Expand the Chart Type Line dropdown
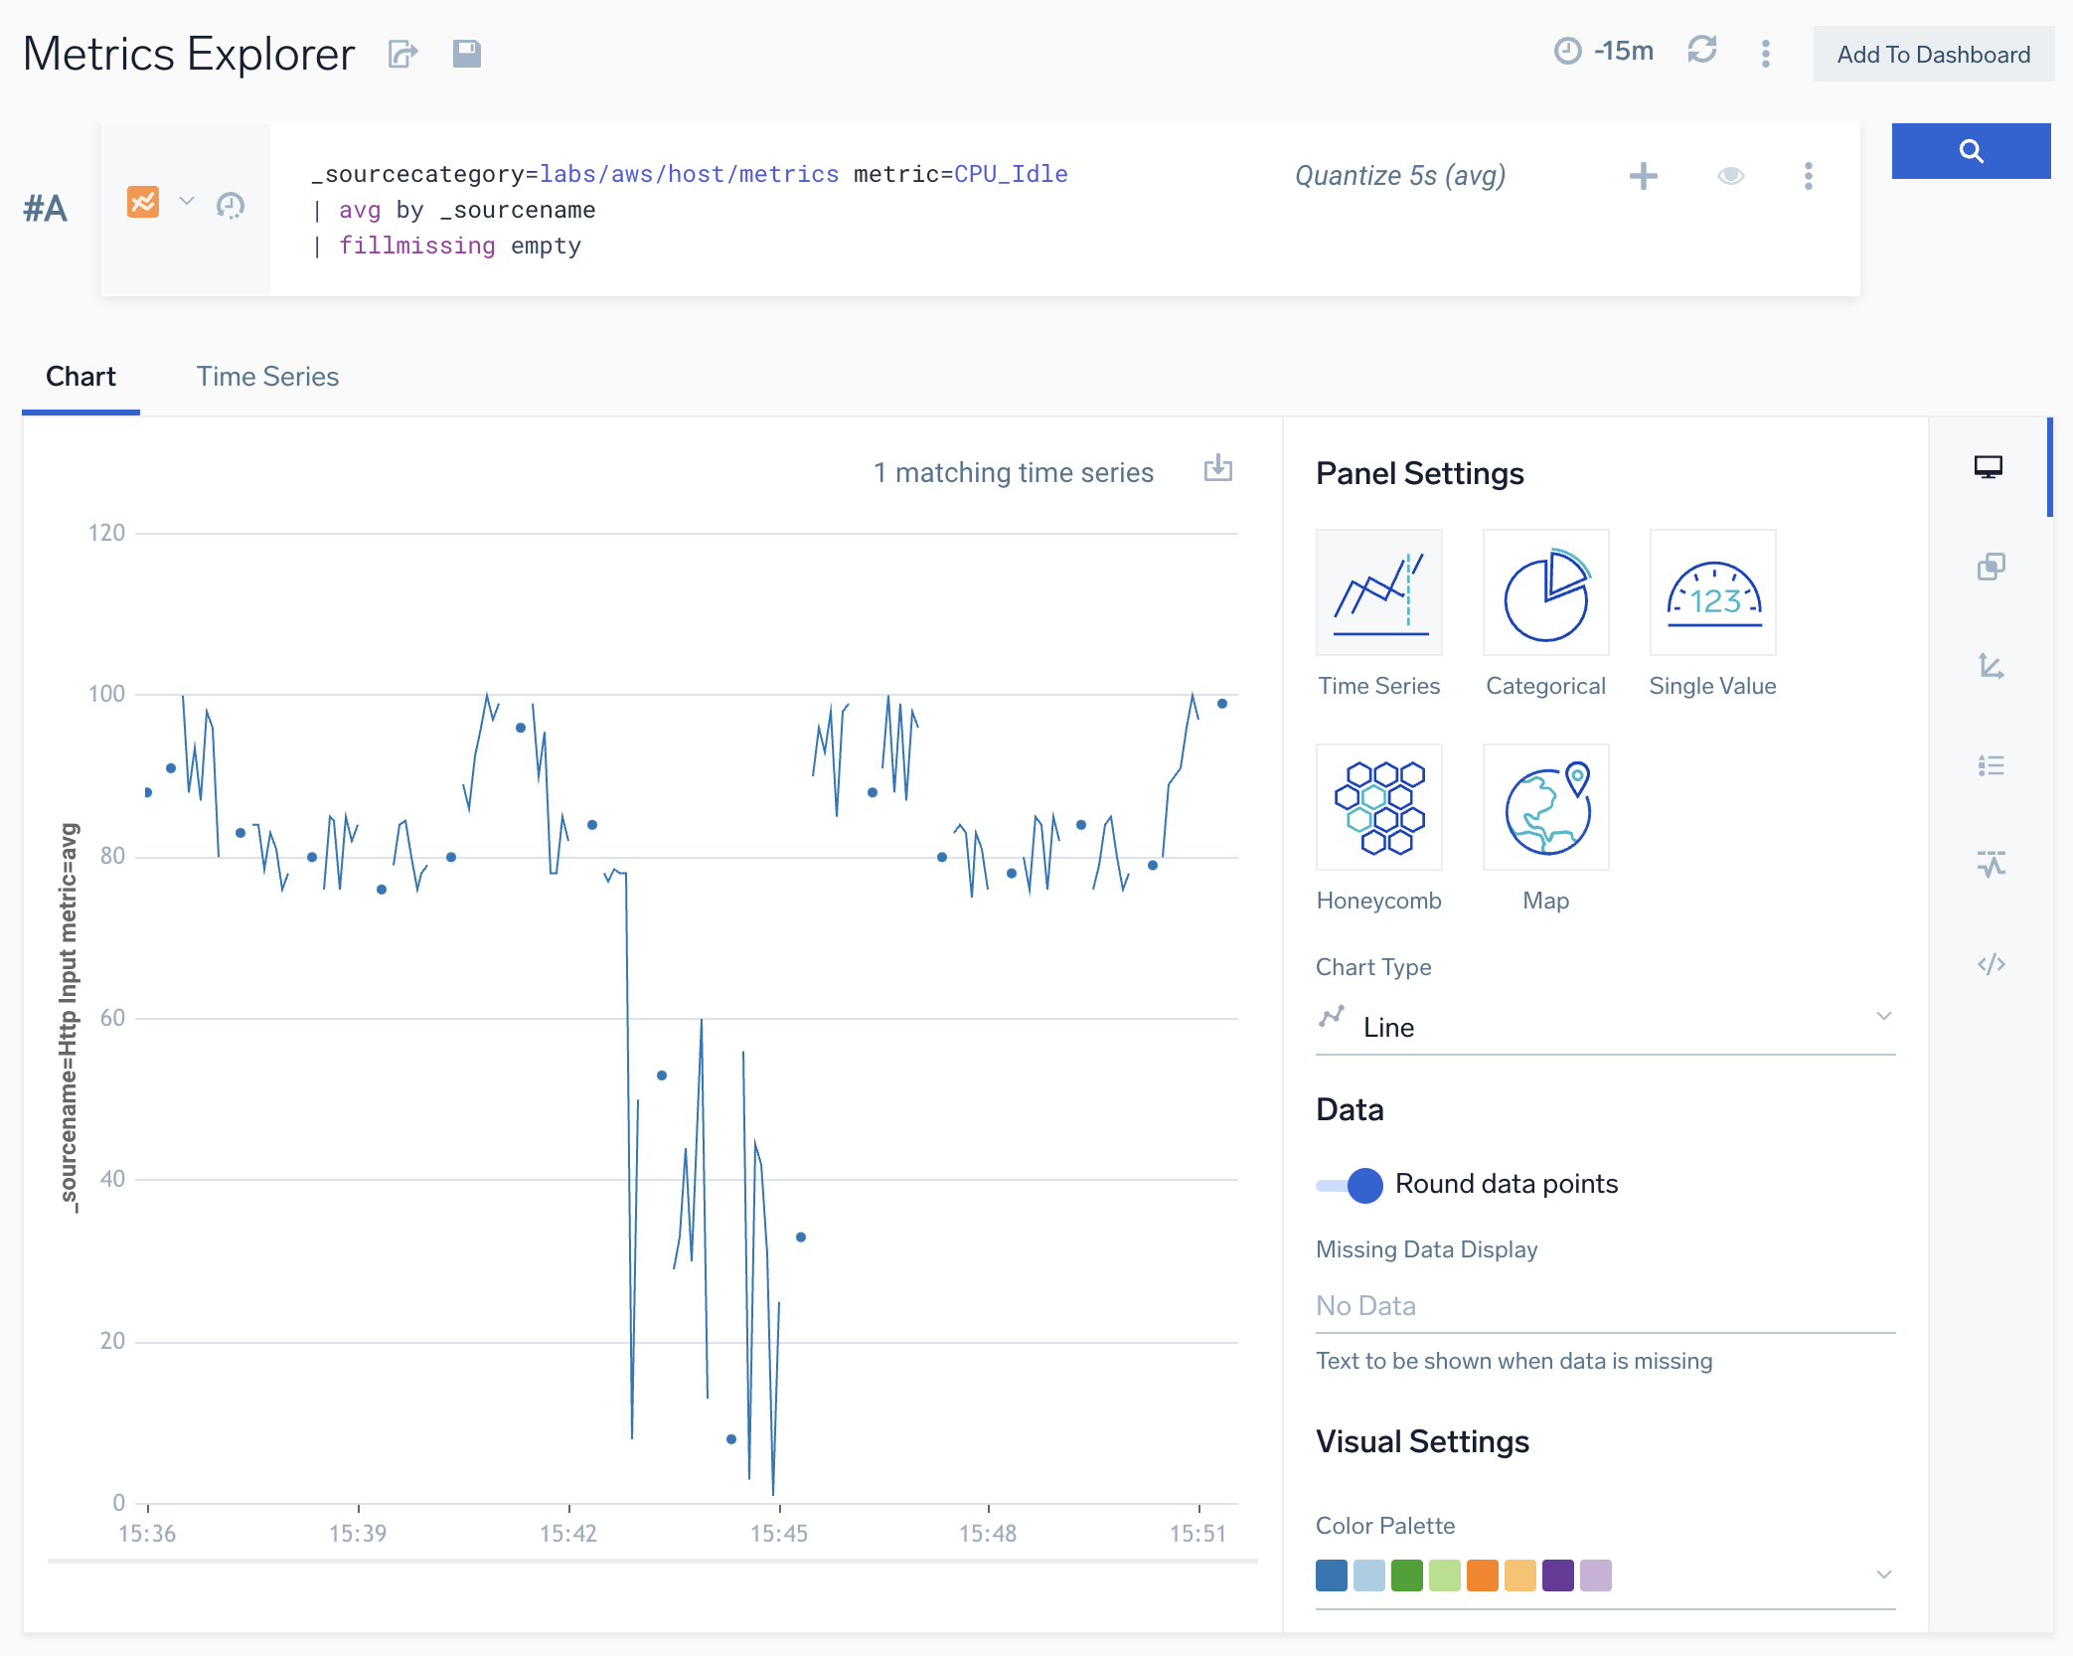The width and height of the screenshot is (2073, 1656). point(1604,1026)
